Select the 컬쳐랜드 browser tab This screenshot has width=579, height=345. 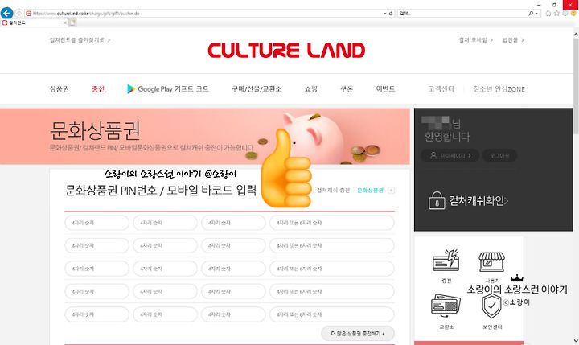point(33,23)
